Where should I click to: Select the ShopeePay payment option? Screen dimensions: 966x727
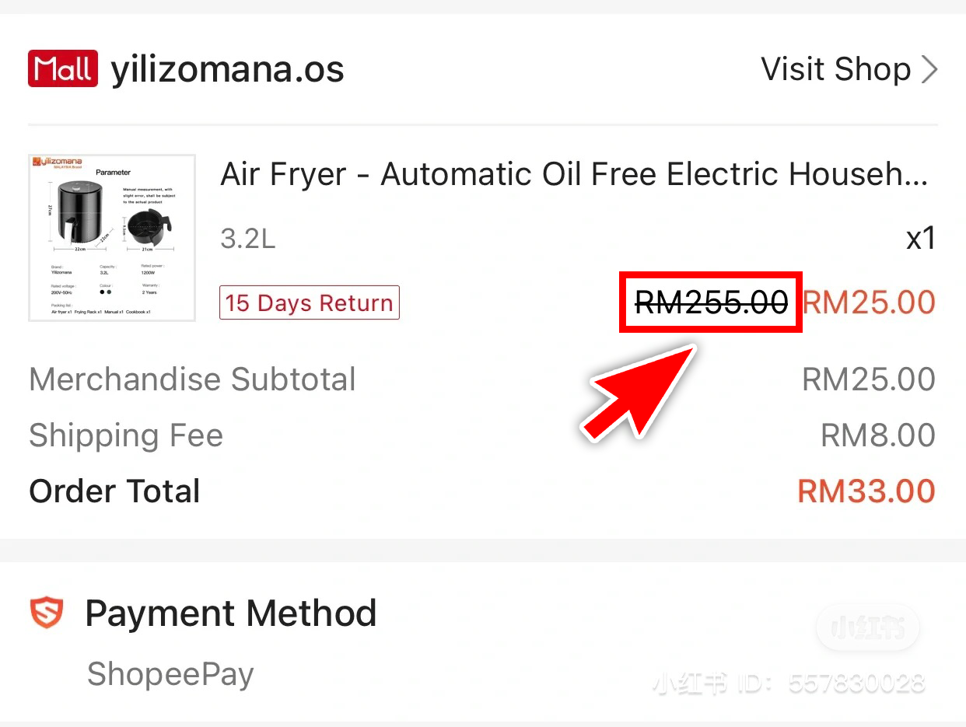point(170,674)
